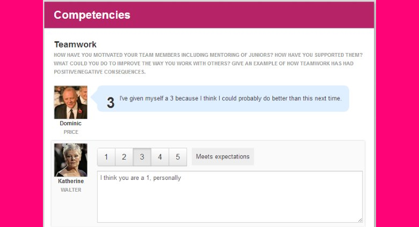This screenshot has width=419, height=227.
Task: Choose the rating 3 button
Action: pos(142,157)
